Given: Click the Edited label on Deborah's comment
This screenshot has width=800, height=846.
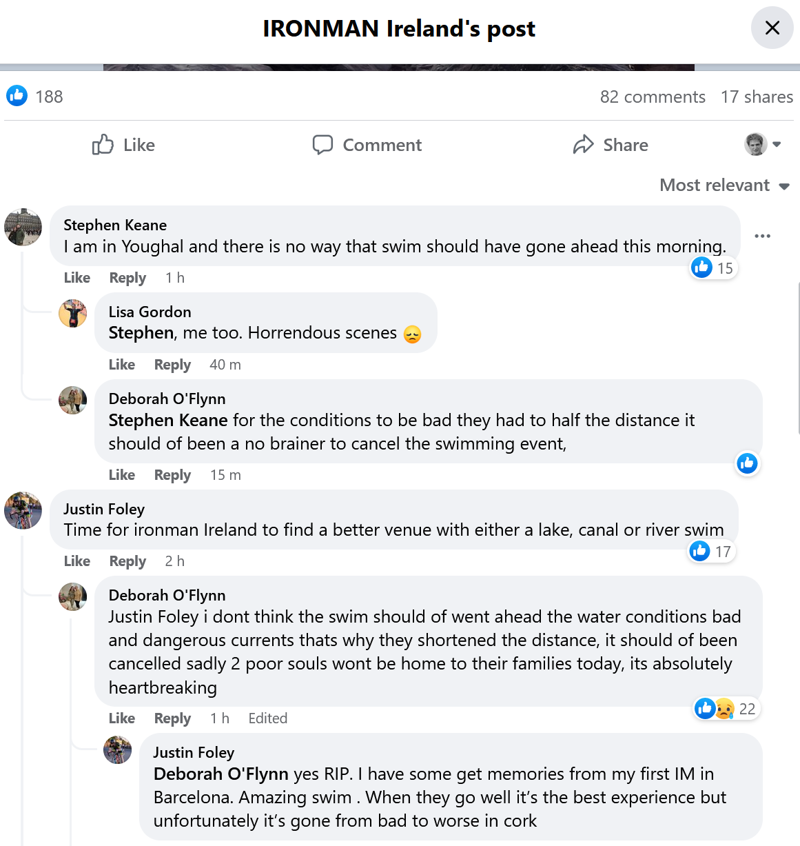Looking at the screenshot, I should [x=267, y=718].
